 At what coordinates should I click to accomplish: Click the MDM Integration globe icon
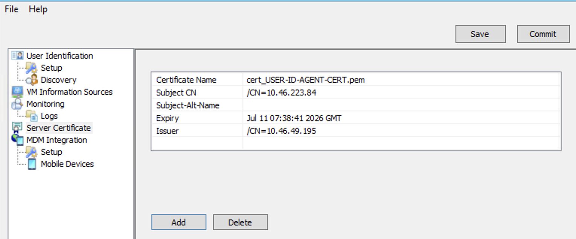point(17,140)
